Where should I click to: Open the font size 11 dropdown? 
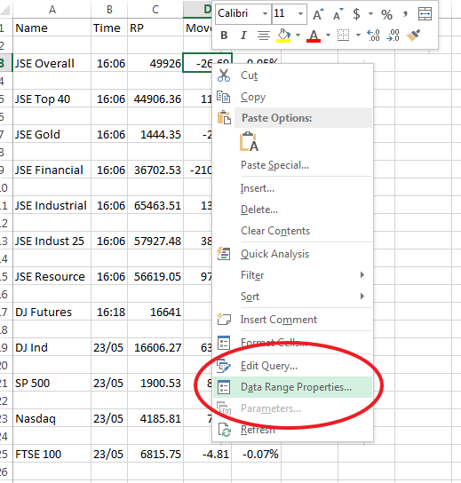pos(300,14)
